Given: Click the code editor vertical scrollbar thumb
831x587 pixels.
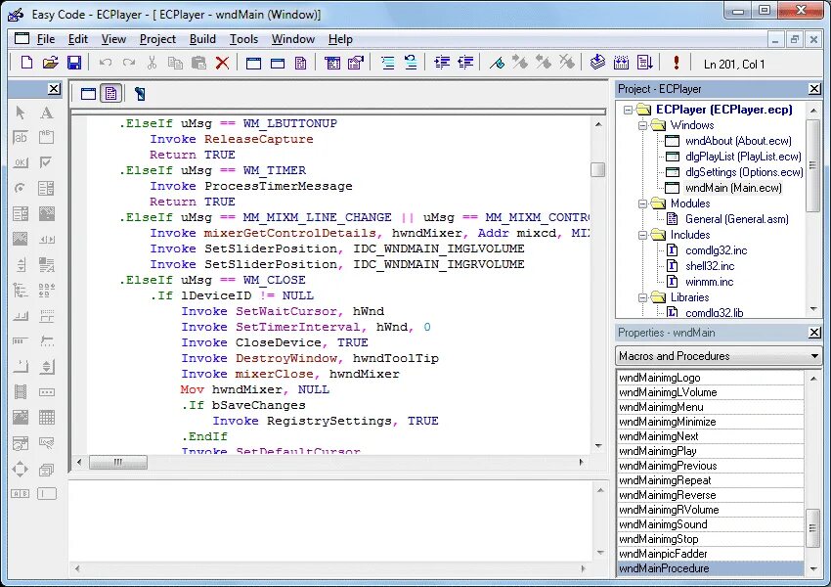Looking at the screenshot, I should [x=597, y=169].
